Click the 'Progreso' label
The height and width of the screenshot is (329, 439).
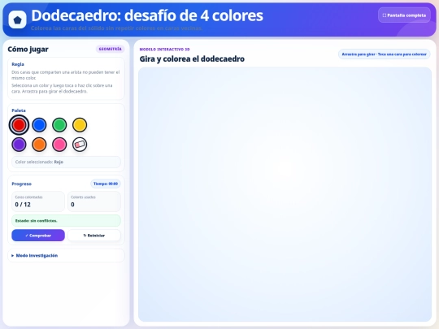22,184
